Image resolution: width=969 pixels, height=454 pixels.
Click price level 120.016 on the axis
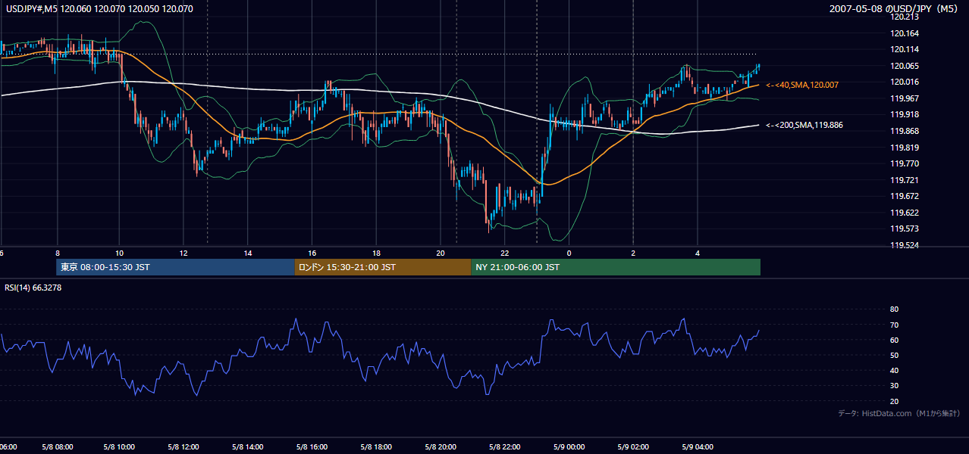point(905,82)
